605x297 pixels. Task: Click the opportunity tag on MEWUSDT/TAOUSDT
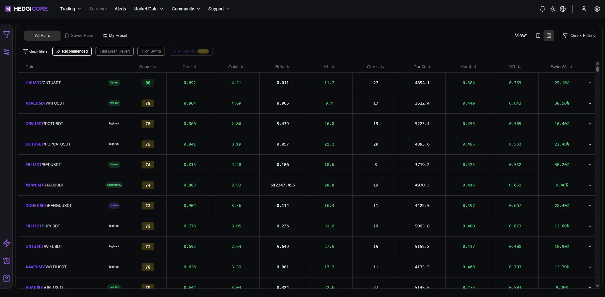(114, 185)
